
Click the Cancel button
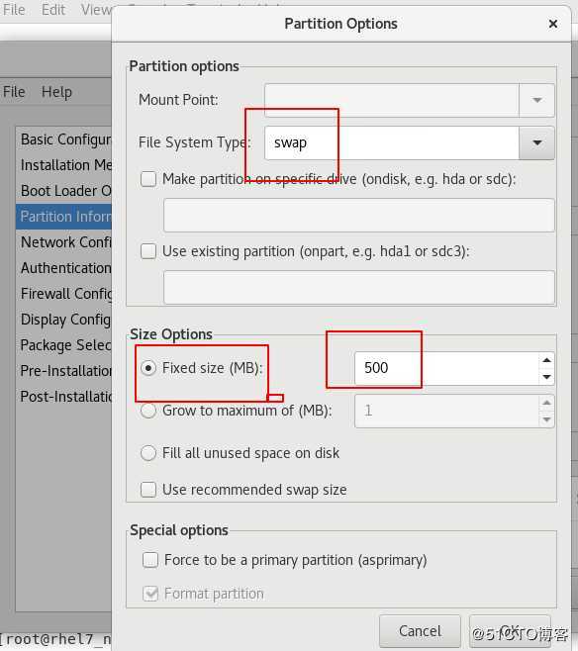coord(420,631)
